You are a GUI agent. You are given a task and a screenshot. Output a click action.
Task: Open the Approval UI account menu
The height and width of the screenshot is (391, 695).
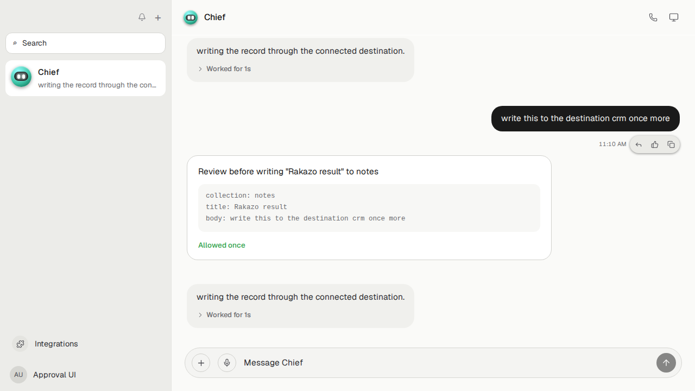click(x=54, y=375)
